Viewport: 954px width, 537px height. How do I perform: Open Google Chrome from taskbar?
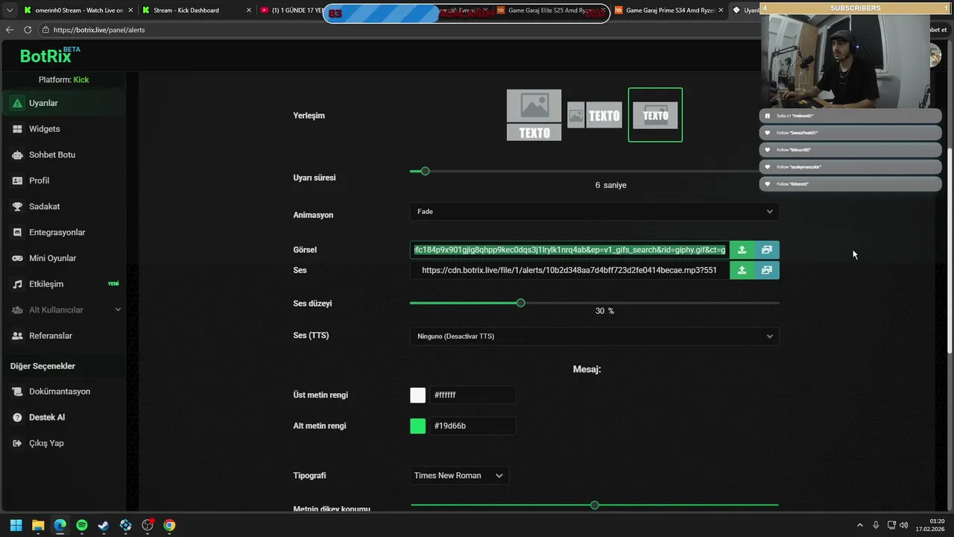pyautogui.click(x=170, y=525)
